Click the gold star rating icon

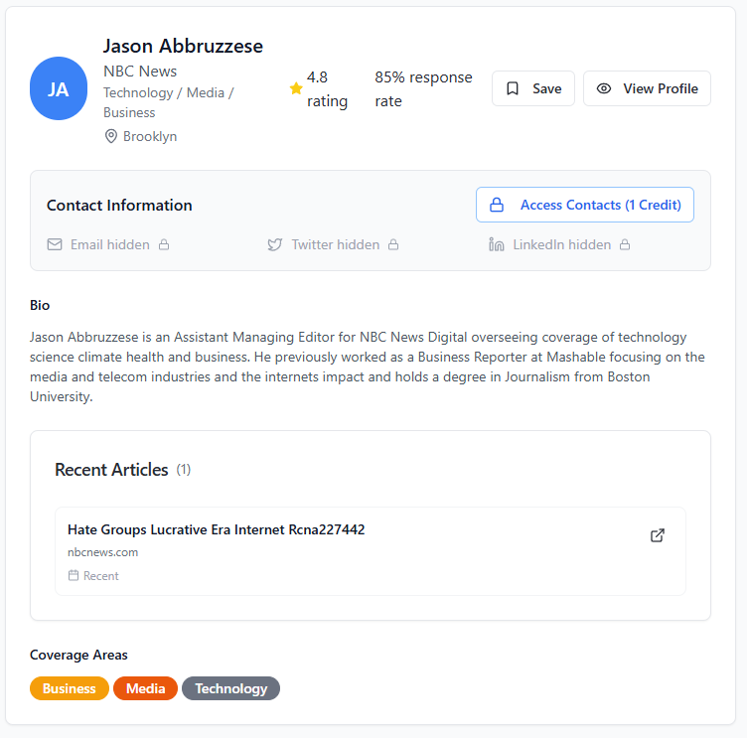tap(296, 88)
